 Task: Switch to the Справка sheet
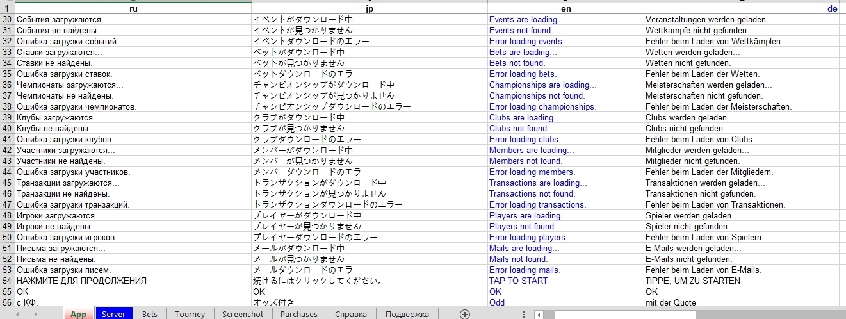[x=351, y=314]
